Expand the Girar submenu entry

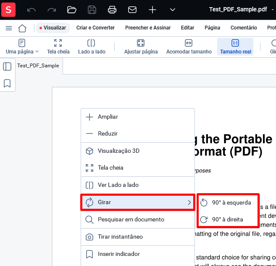tap(138, 202)
